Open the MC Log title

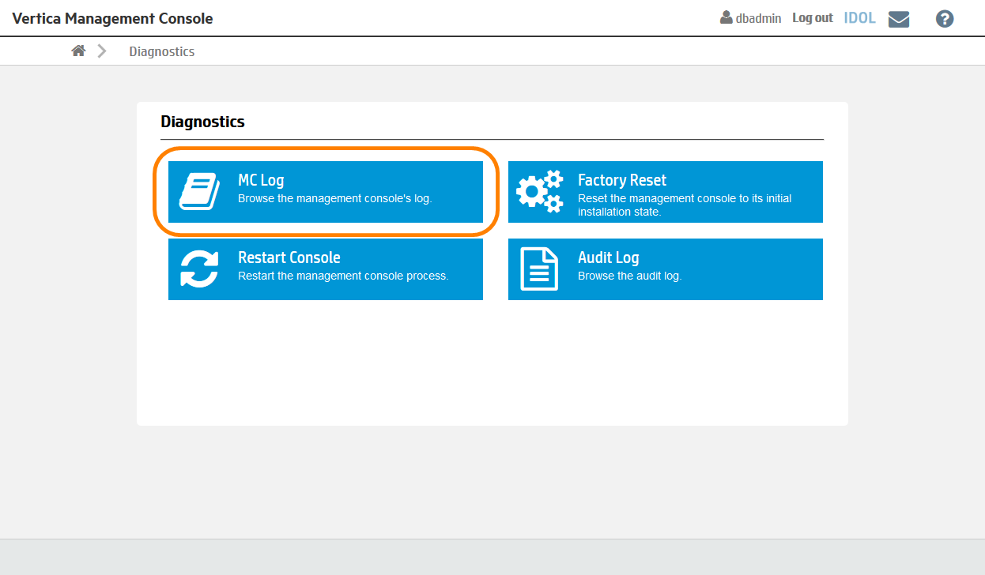point(261,181)
